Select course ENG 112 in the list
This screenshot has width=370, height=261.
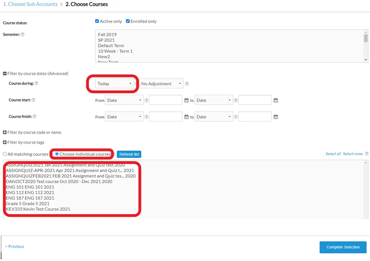(x=30, y=193)
